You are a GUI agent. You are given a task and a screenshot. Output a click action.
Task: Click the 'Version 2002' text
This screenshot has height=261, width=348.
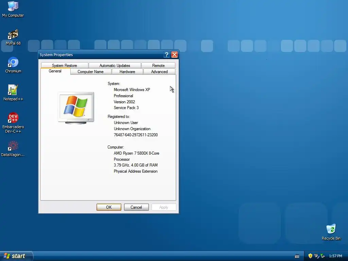tap(124, 102)
